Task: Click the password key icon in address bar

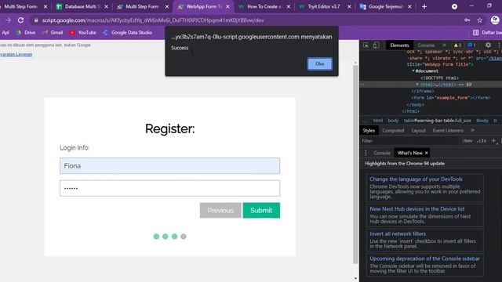Action: [467, 20]
